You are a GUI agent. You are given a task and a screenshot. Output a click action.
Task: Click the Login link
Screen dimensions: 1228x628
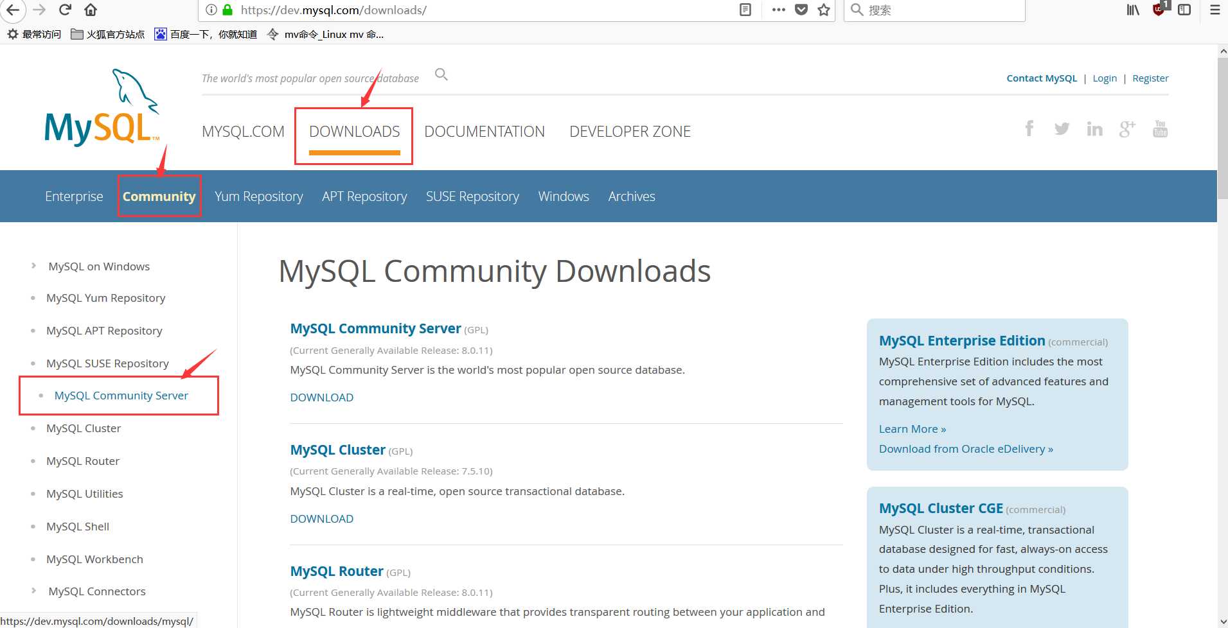click(1105, 78)
